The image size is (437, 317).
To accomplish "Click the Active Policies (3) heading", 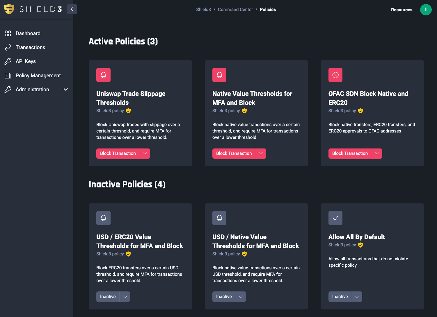I will pyautogui.click(x=123, y=42).
